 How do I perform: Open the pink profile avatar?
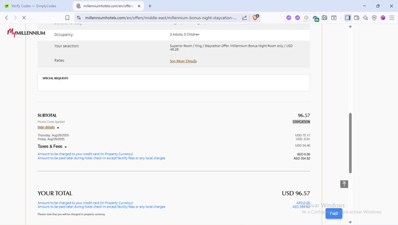[x=383, y=18]
